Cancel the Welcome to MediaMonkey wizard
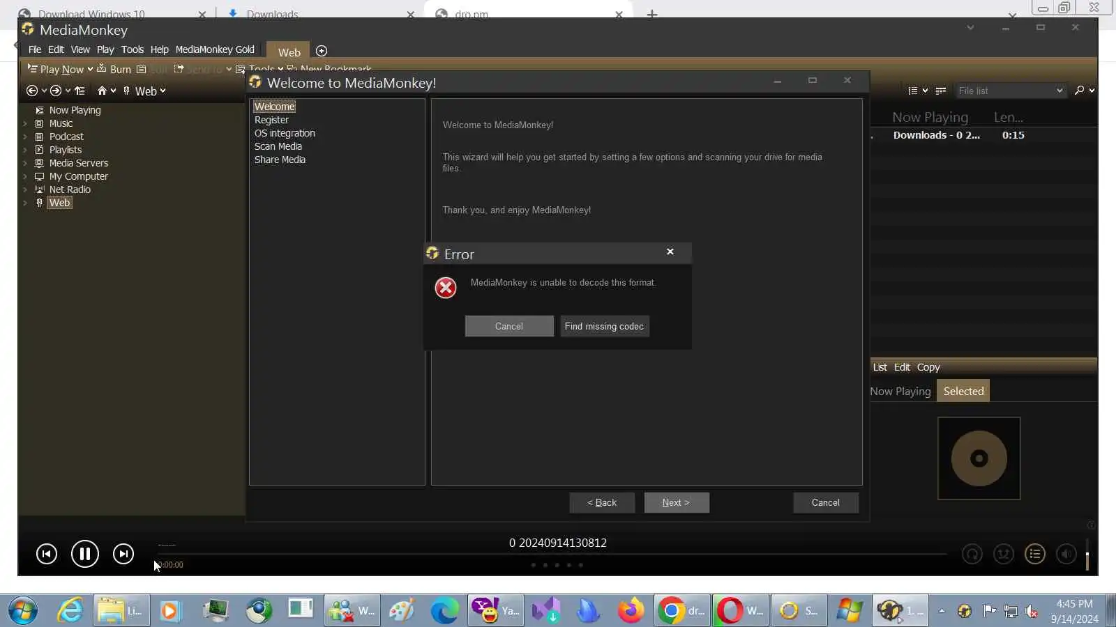1116x627 pixels. [x=826, y=502]
